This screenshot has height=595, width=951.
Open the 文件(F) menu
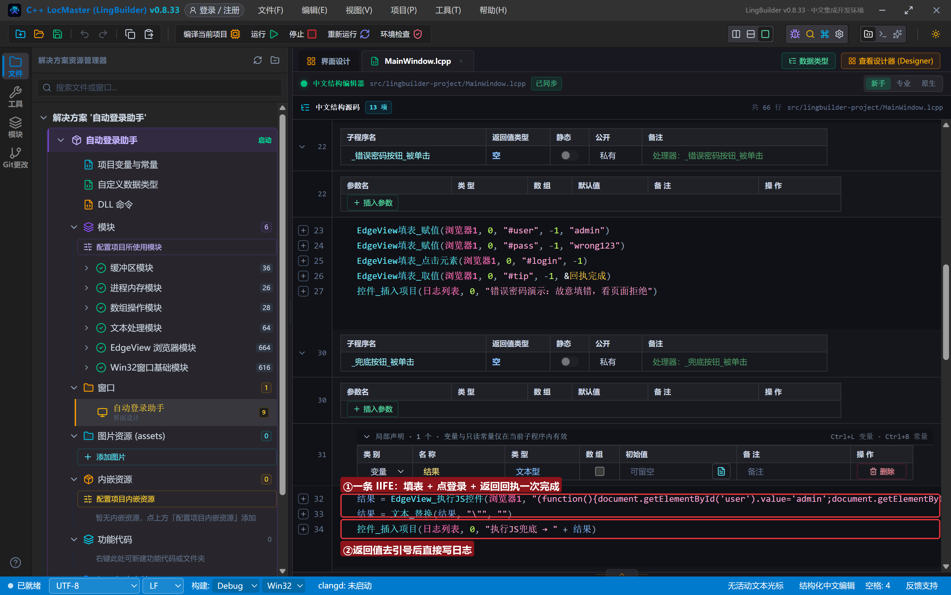tap(270, 10)
